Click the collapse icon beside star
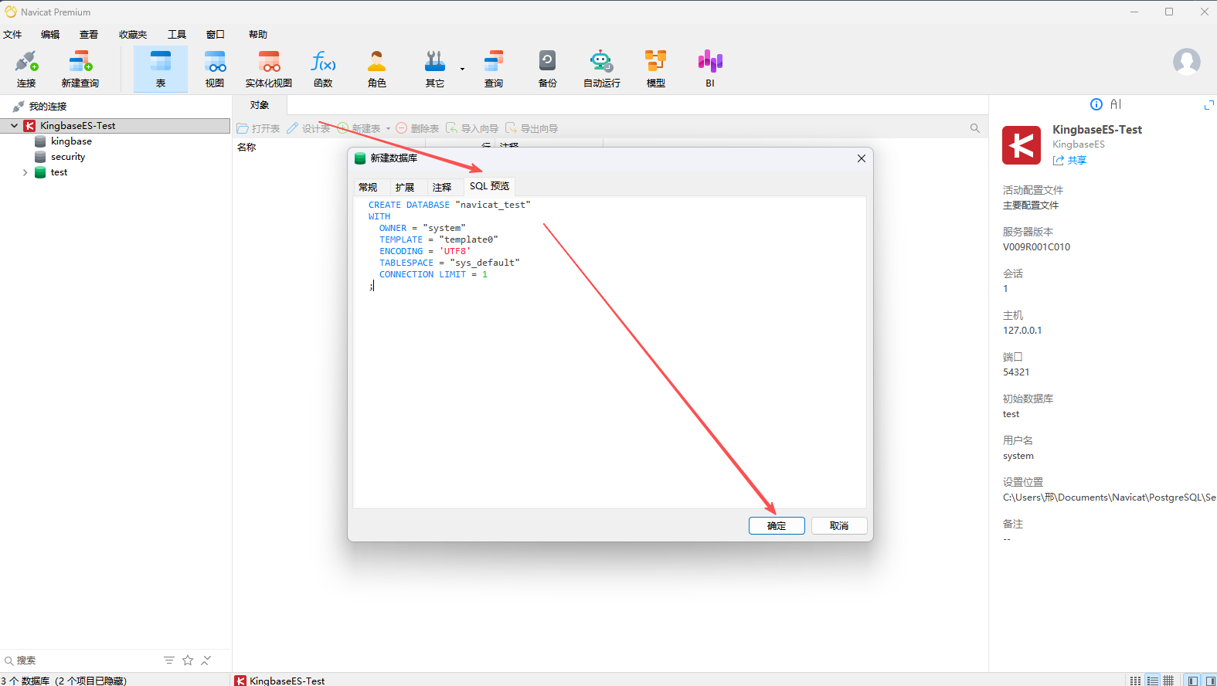The width and height of the screenshot is (1217, 686). pyautogui.click(x=206, y=660)
